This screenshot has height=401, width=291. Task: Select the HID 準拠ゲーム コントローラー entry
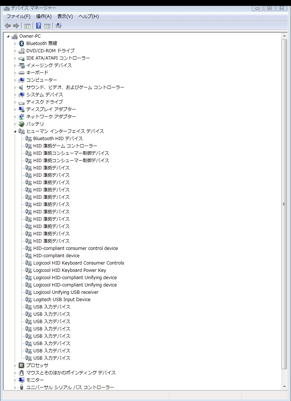(65, 146)
